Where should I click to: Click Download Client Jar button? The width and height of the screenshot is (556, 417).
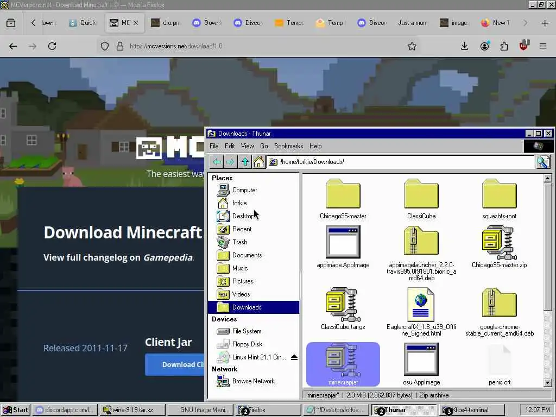(175, 364)
